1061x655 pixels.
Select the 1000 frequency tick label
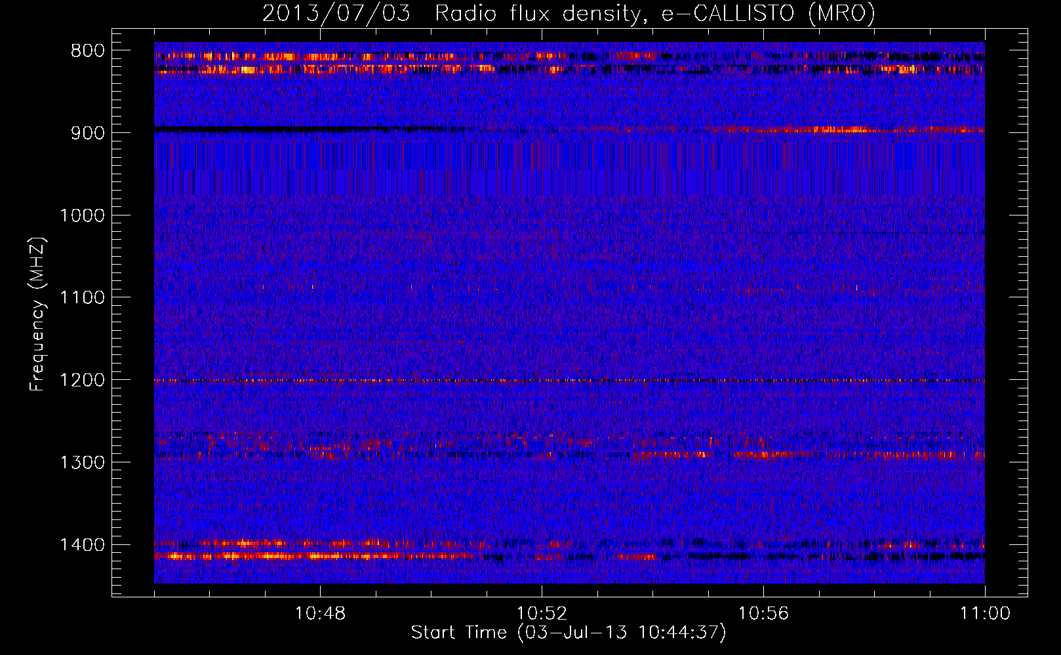pyautogui.click(x=82, y=215)
